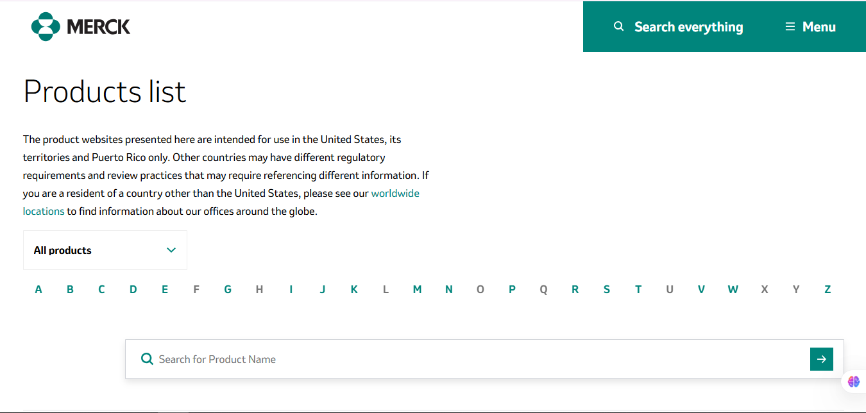Screen dimensions: 866x413
Task: Go to letter T products
Action: pyautogui.click(x=638, y=289)
